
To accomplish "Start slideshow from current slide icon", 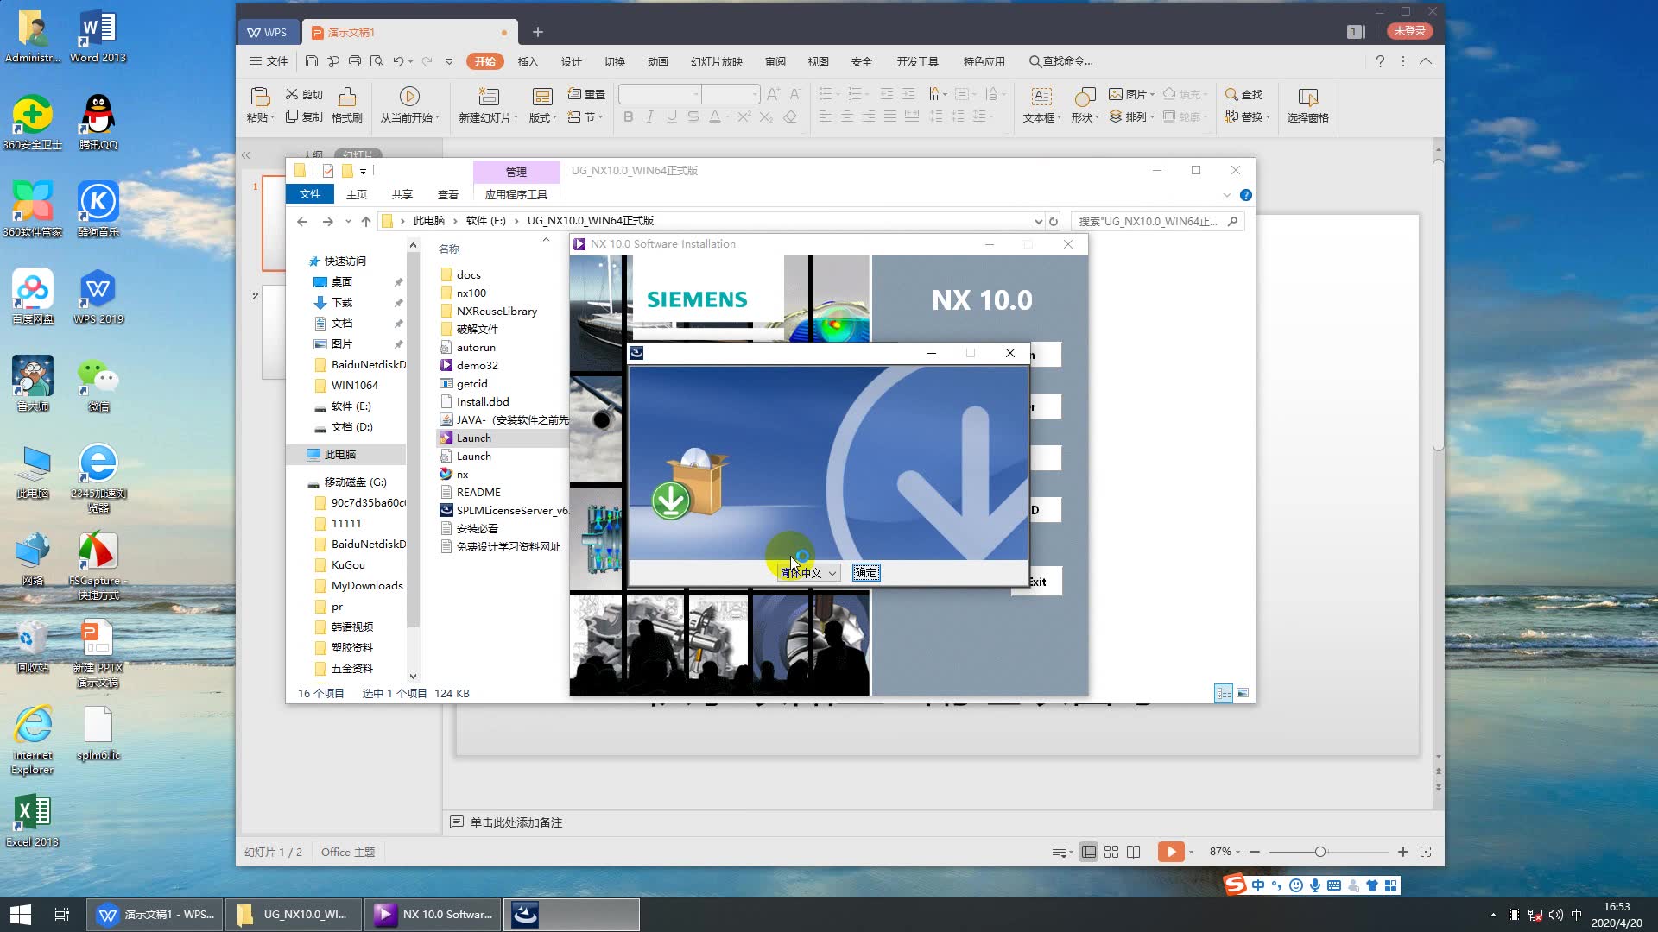I will pos(409,96).
